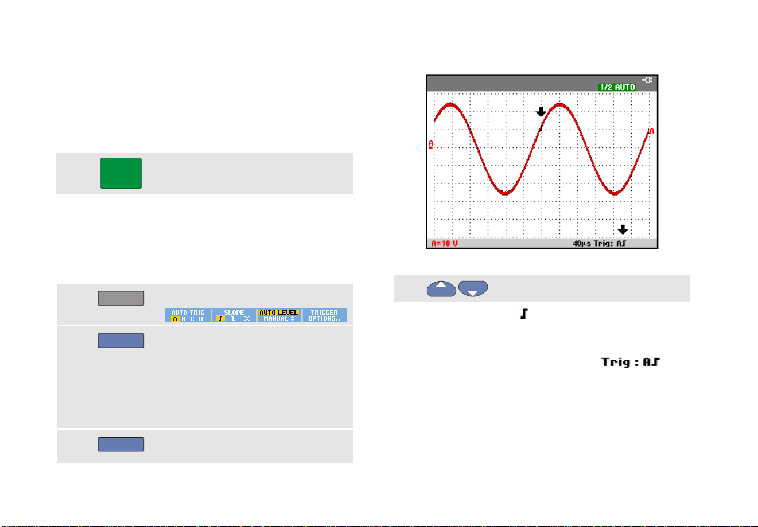Click the red A=10 V channel readout

click(x=445, y=244)
